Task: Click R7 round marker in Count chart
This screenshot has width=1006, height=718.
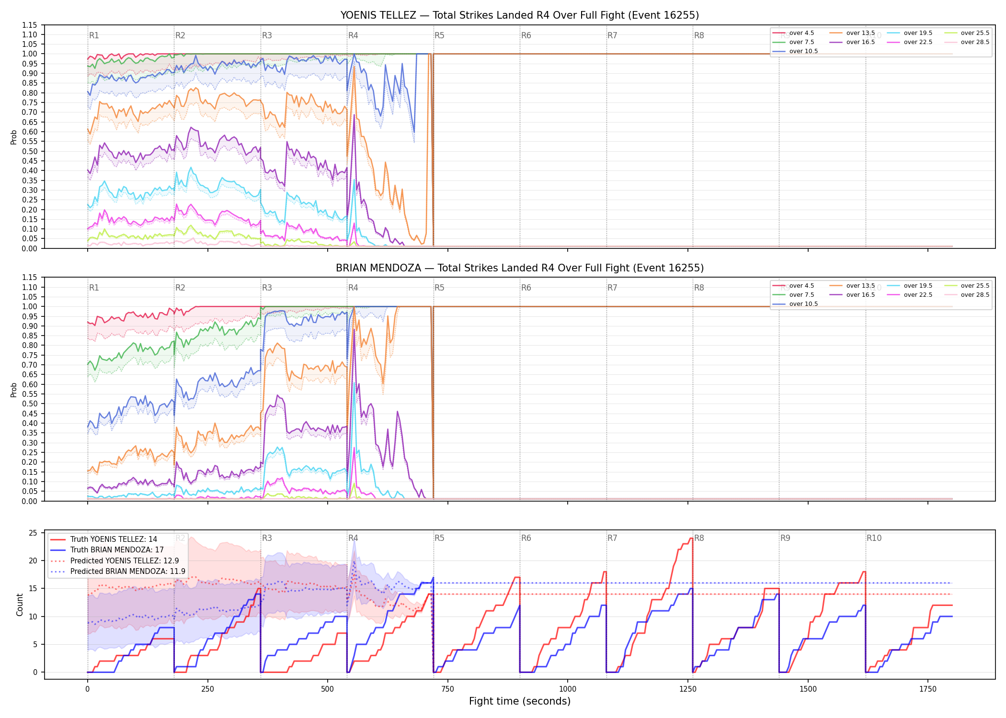Action: pos(612,538)
